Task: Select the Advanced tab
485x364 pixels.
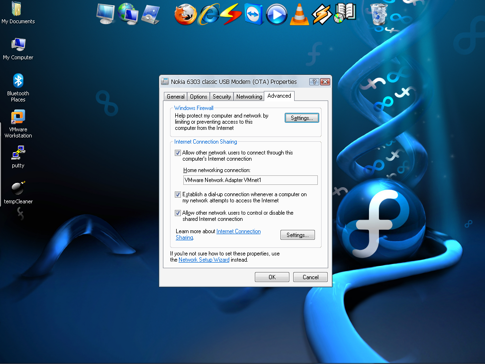Action: pyautogui.click(x=279, y=96)
